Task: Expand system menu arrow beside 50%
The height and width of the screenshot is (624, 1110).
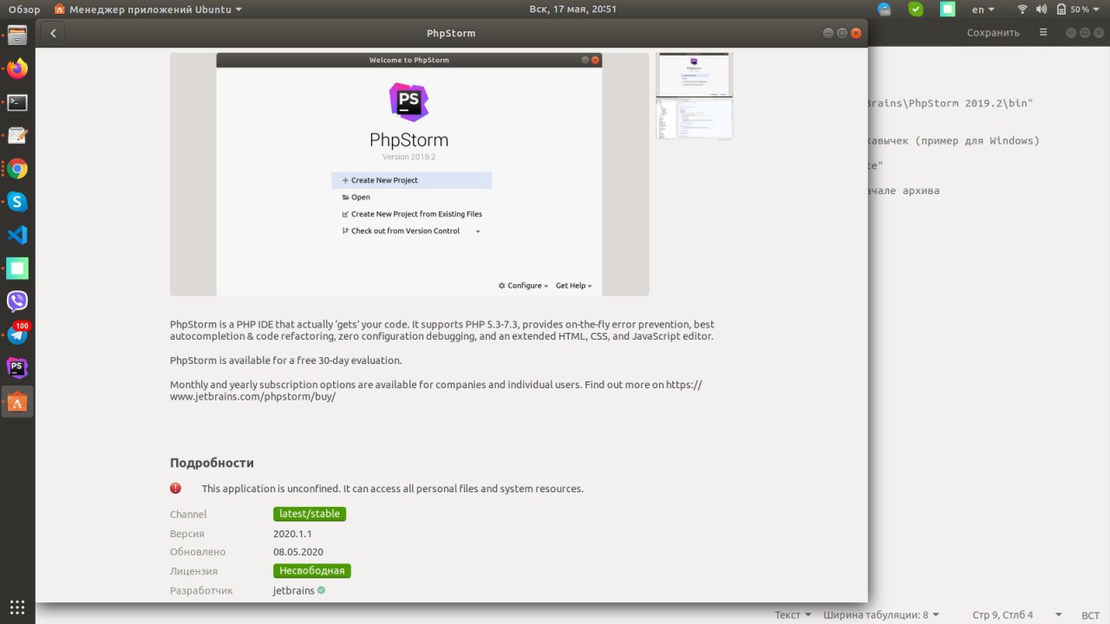Action: (1098, 10)
